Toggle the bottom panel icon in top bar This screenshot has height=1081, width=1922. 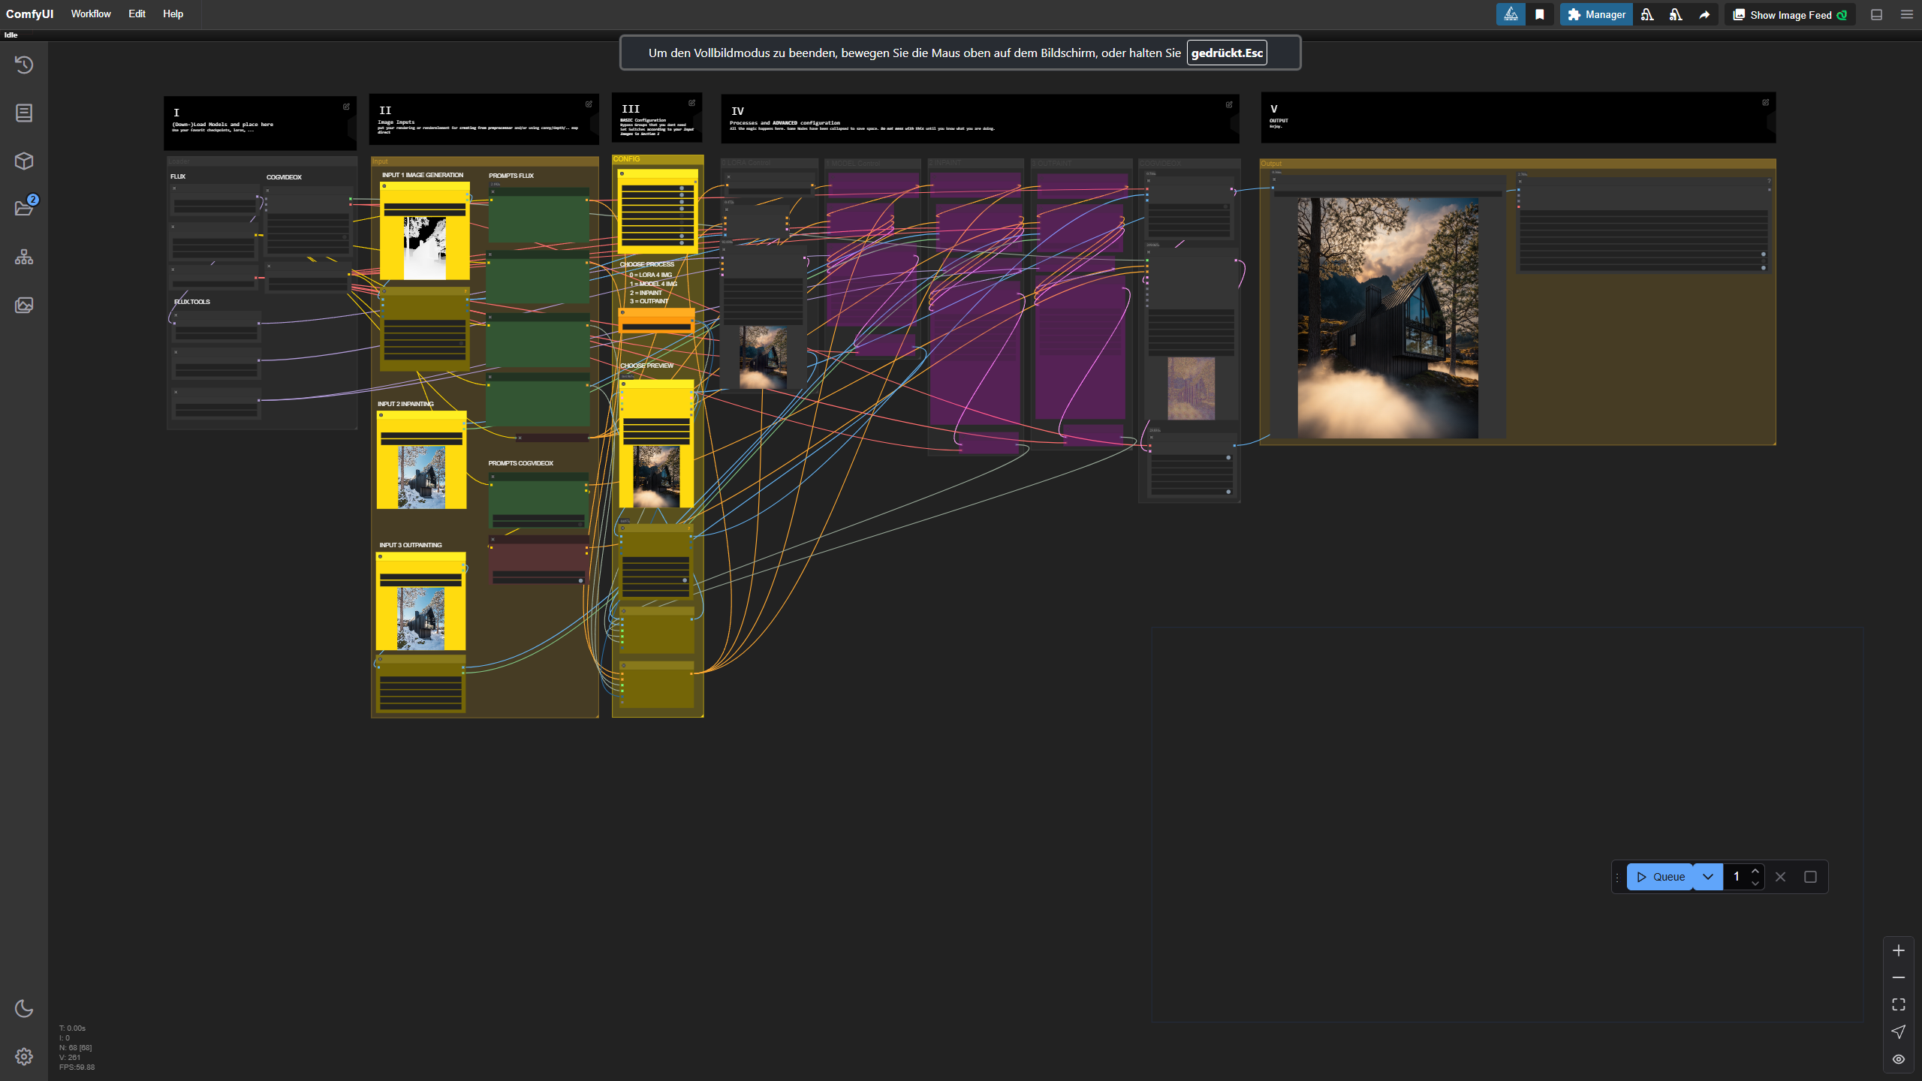click(1876, 14)
